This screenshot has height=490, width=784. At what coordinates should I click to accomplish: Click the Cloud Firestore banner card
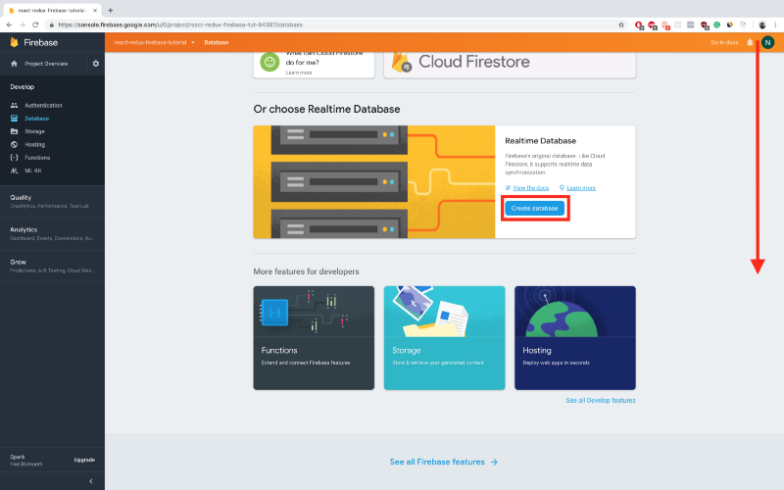pos(510,64)
